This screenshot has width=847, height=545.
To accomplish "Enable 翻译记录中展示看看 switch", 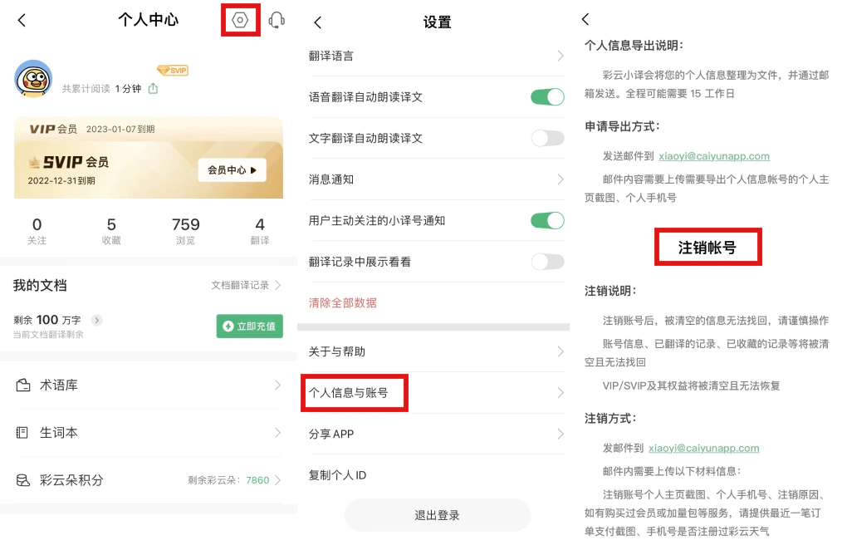I will [x=547, y=262].
